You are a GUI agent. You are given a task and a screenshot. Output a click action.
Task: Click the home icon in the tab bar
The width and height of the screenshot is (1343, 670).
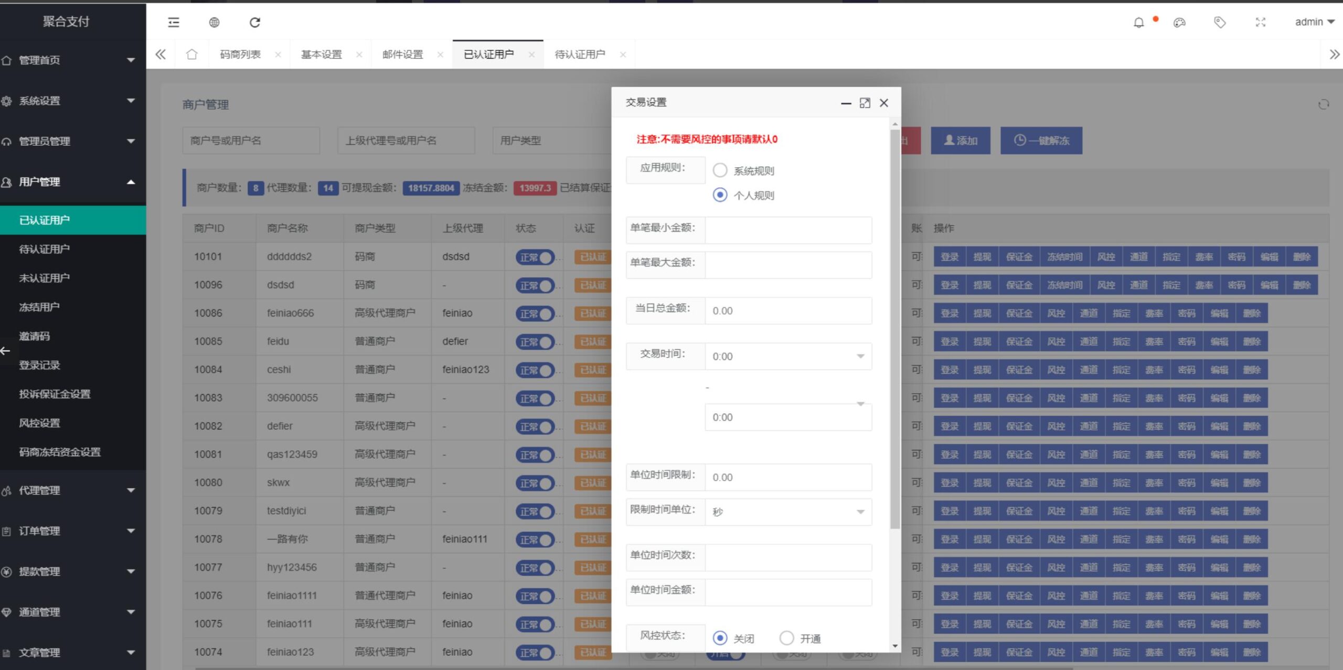(x=191, y=54)
